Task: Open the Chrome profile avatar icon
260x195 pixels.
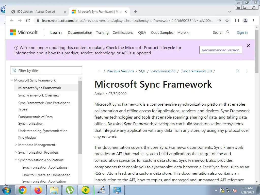Action: [x=245, y=21]
